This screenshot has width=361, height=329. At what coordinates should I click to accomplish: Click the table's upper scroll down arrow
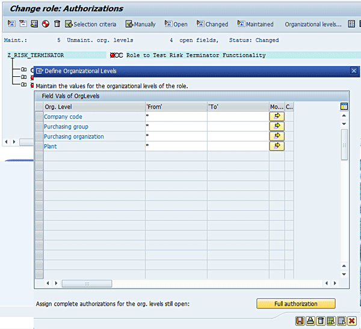click(x=344, y=124)
